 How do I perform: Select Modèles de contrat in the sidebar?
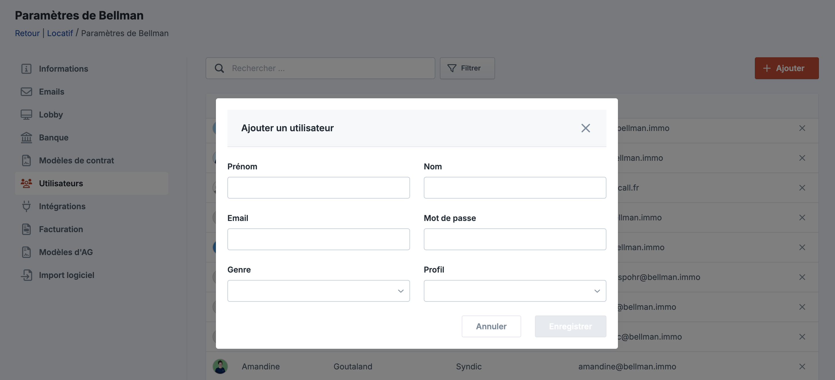[91, 160]
